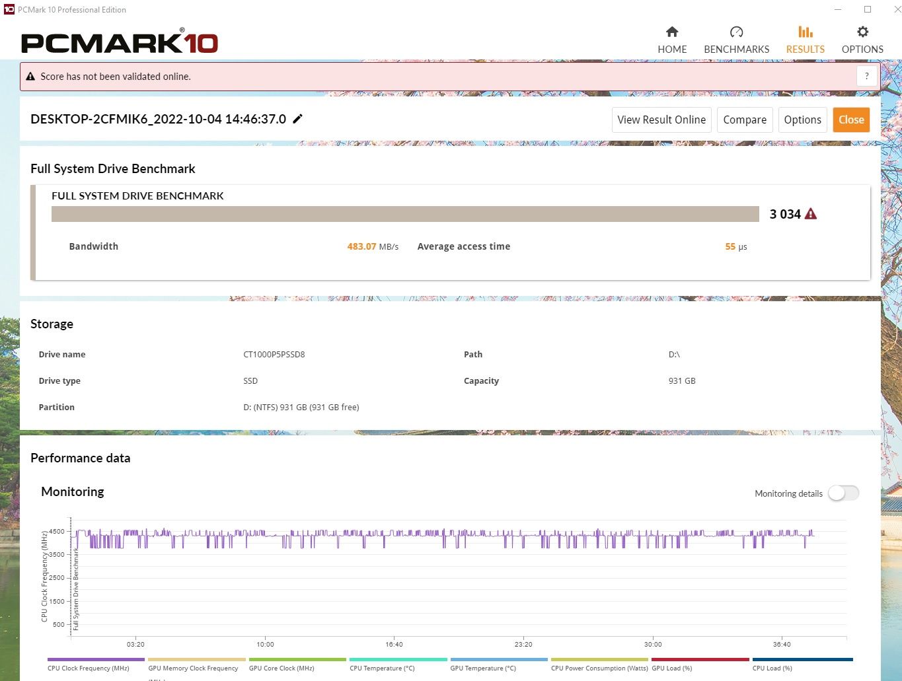This screenshot has height=681, width=902.
Task: Click the CPU Temperature legend swatch
Action: [398, 659]
